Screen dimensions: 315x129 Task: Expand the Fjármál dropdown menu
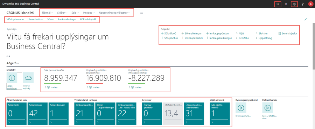coord(47,13)
